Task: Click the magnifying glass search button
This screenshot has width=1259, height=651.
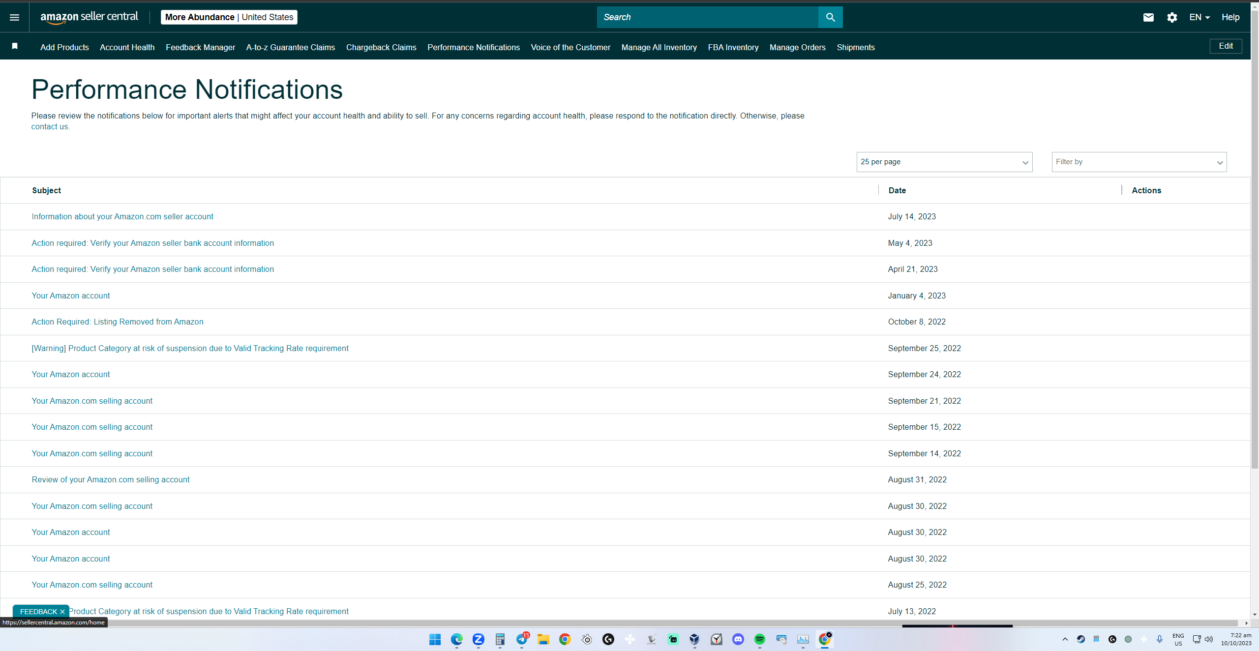Action: click(830, 17)
